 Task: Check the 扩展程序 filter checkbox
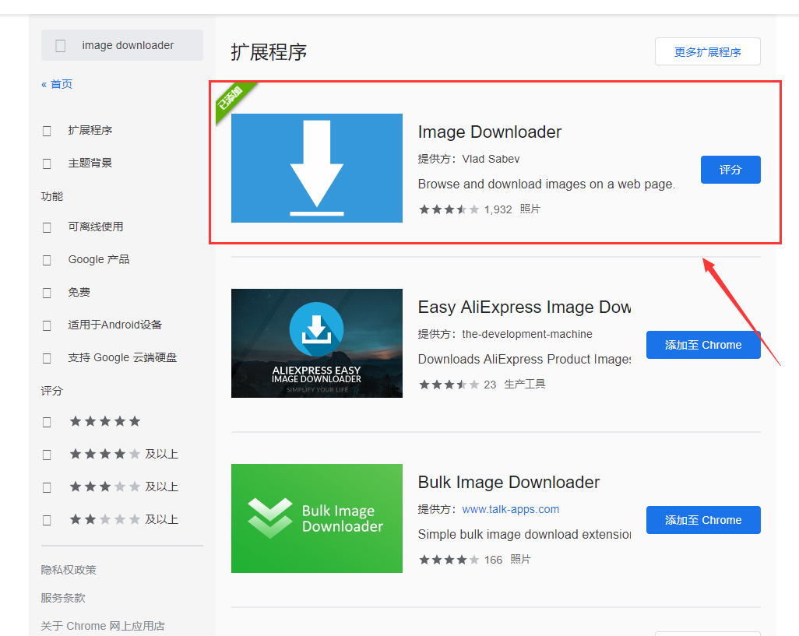pyautogui.click(x=47, y=130)
